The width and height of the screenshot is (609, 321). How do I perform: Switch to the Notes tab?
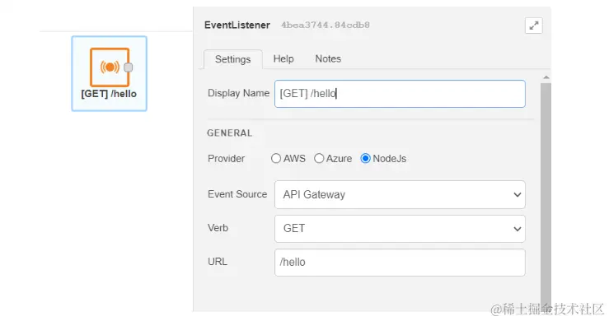pyautogui.click(x=328, y=58)
